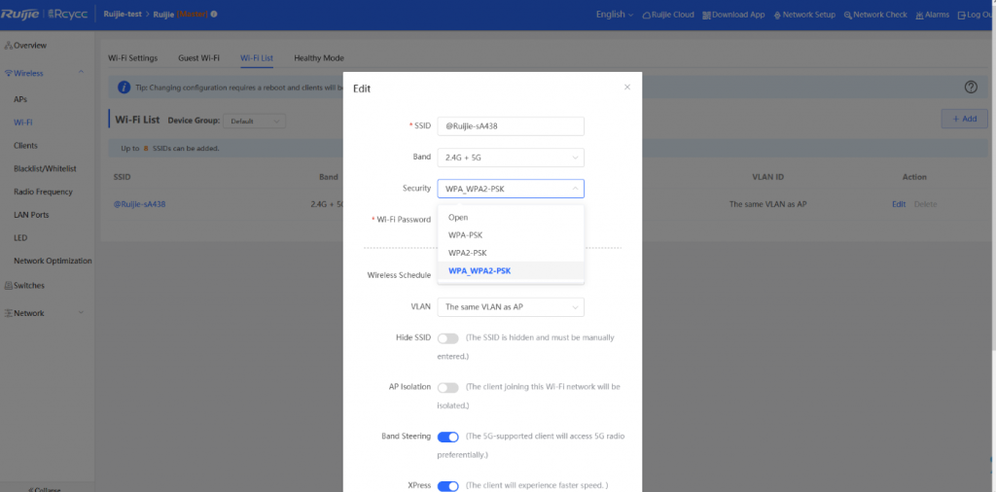Open the Band dropdown
The image size is (996, 492).
[510, 157]
